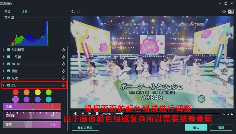Cancel with the 取消 button
The image size is (236, 134).
(x=221, y=127)
